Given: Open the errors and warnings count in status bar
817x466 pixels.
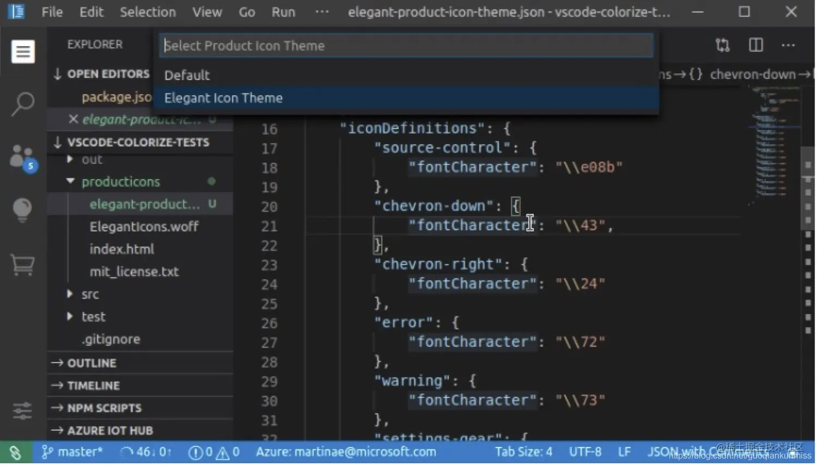Looking at the screenshot, I should (x=214, y=452).
